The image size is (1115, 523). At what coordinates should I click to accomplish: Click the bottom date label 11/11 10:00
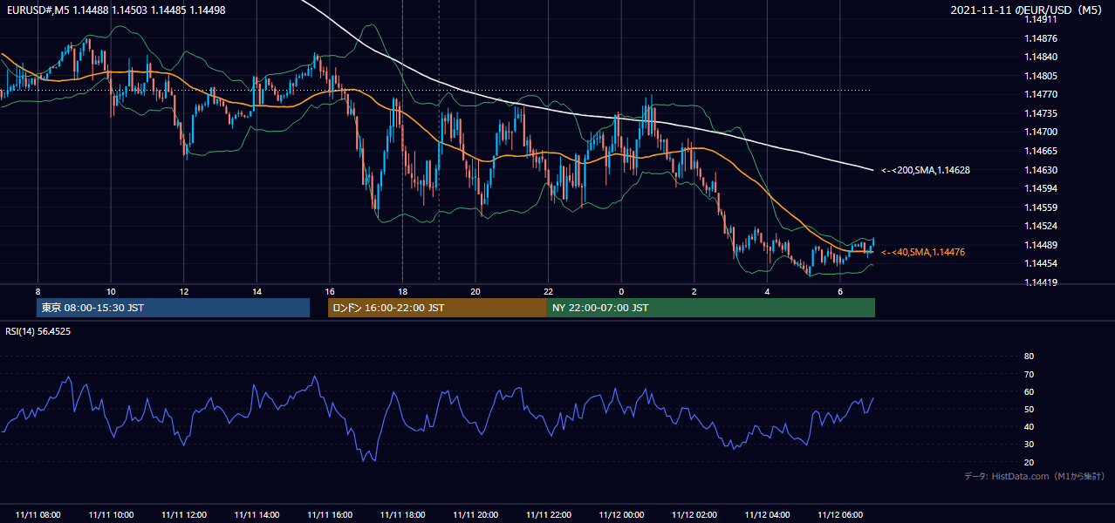(x=111, y=515)
